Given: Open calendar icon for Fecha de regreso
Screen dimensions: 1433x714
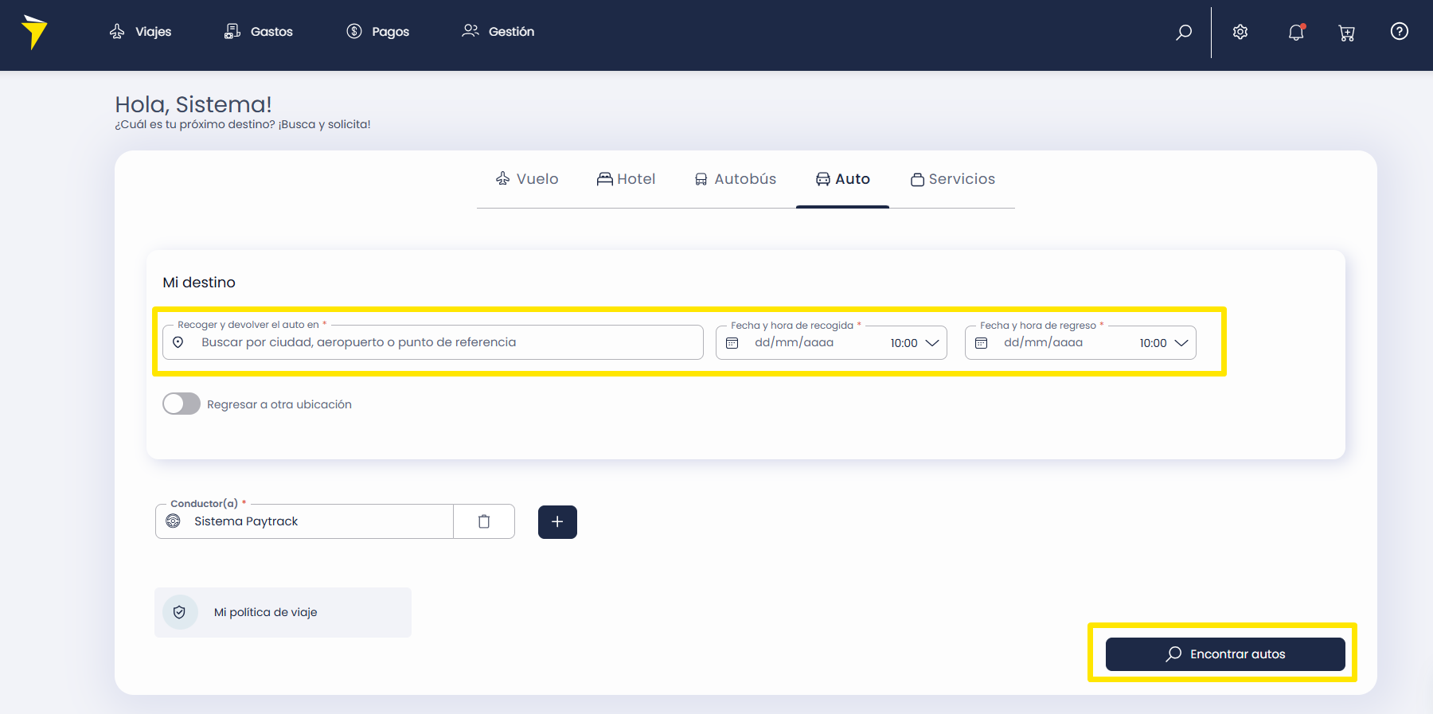Looking at the screenshot, I should [x=982, y=343].
